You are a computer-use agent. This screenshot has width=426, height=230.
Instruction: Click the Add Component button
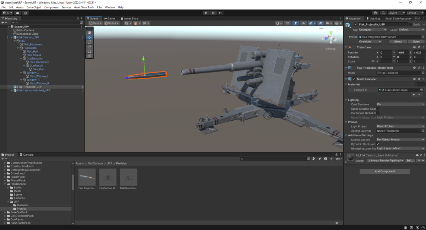click(x=384, y=171)
